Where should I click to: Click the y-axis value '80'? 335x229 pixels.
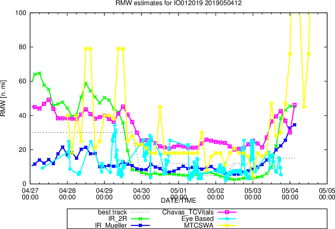[23, 47]
